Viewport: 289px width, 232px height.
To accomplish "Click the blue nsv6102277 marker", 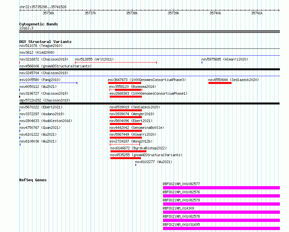I will click(x=136, y=165).
